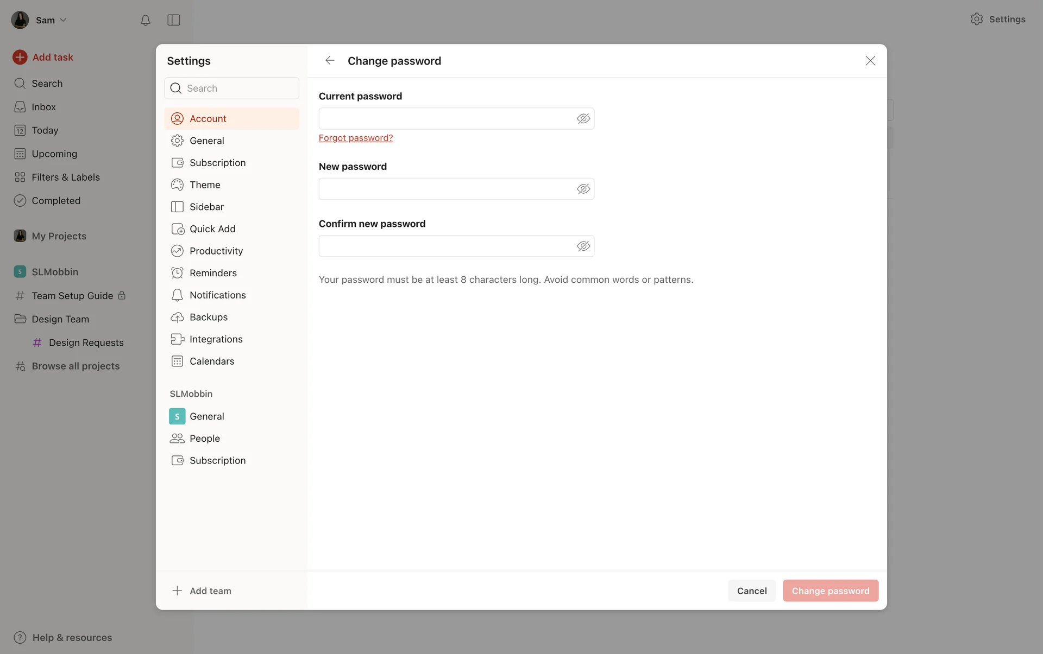Toggle the sidebar panel icon
The image size is (1043, 654).
point(174,20)
